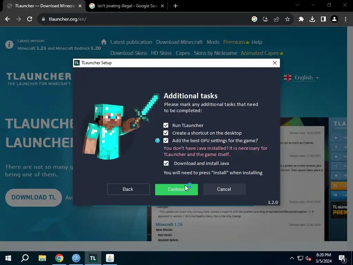Click the install app icon in address bar
This screenshot has width=353, height=265.
(x=265, y=19)
